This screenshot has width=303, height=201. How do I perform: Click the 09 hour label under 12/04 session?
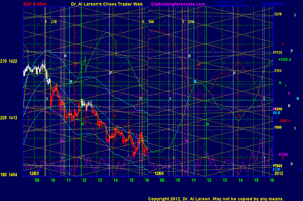[x=162, y=180]
